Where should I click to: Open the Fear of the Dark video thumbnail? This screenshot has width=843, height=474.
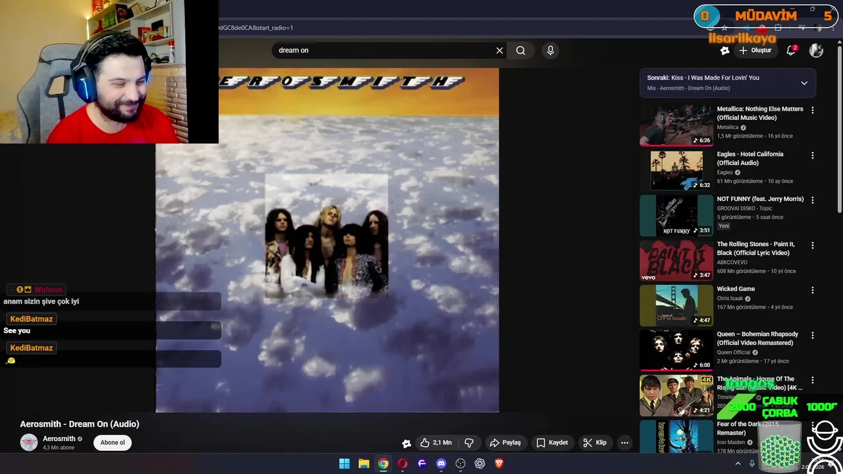(x=676, y=436)
